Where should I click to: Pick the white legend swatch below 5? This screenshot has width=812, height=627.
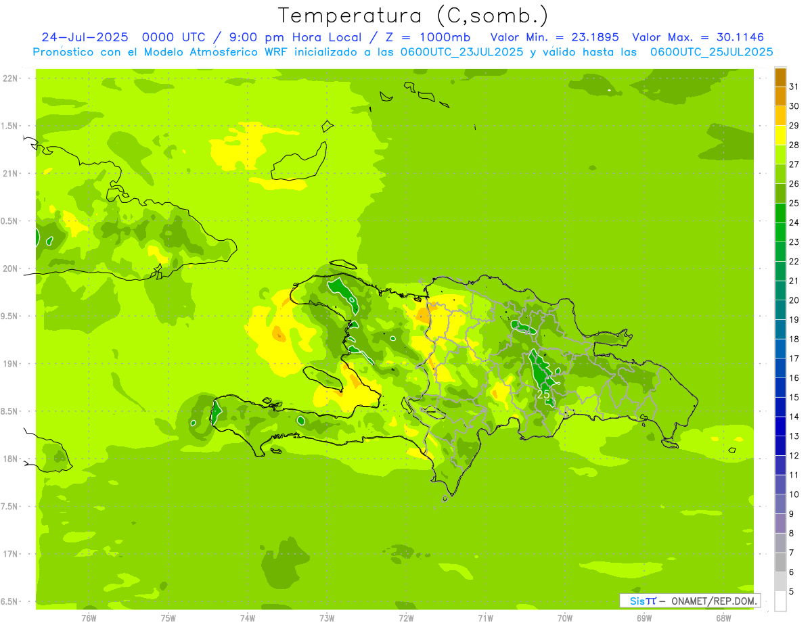point(780,601)
